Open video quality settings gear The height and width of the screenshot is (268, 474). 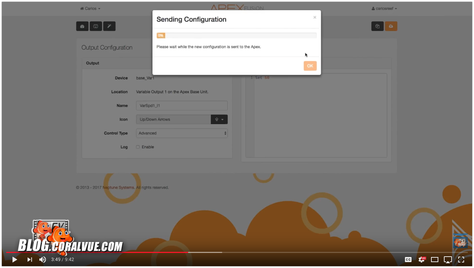pyautogui.click(x=421, y=260)
